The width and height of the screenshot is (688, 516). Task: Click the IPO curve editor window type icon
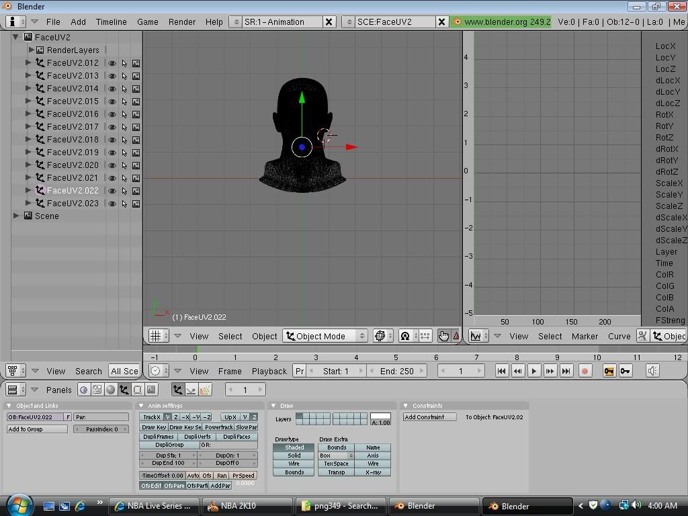click(x=478, y=336)
